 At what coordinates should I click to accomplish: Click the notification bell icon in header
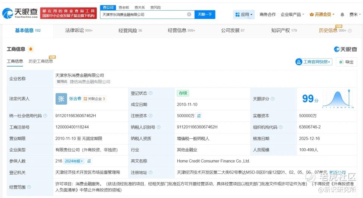[342, 14]
